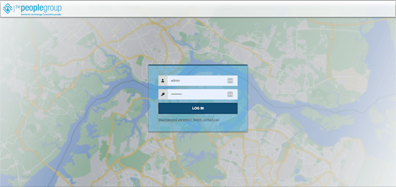Viewport: 396px width, 187px height.
Task: Click the key icon beside password field
Action: click(x=163, y=94)
